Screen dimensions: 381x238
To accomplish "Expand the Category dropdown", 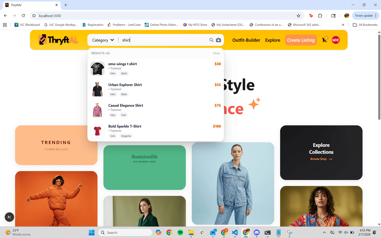I will [x=103, y=40].
